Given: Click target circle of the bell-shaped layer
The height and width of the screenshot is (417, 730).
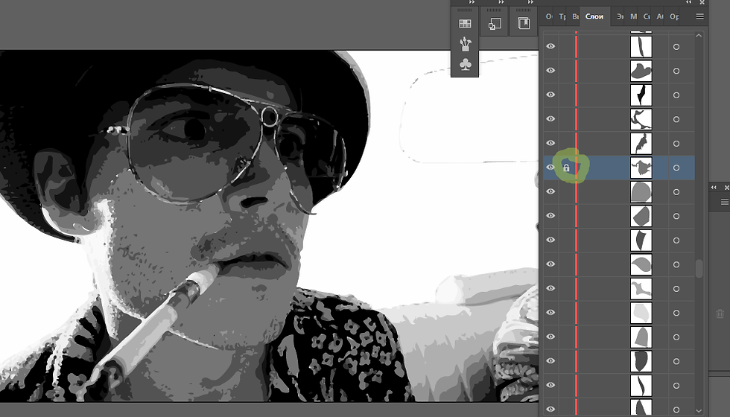Looking at the screenshot, I should [x=676, y=337].
